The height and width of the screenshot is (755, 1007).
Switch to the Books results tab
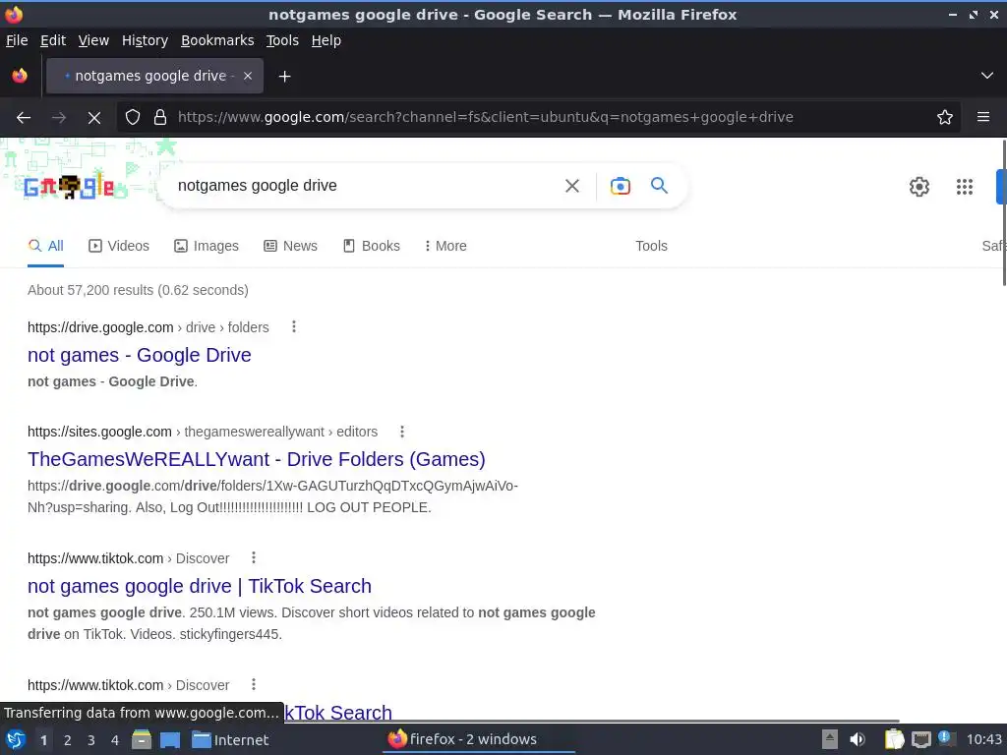371,246
